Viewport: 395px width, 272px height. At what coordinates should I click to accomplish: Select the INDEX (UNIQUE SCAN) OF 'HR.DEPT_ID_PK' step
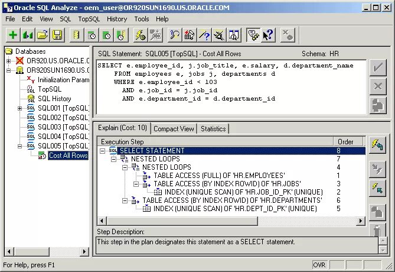(x=235, y=209)
